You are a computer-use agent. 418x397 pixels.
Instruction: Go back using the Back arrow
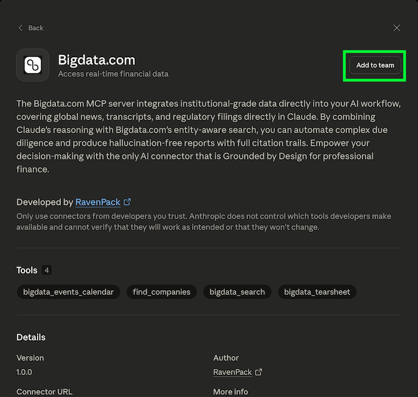[30, 28]
